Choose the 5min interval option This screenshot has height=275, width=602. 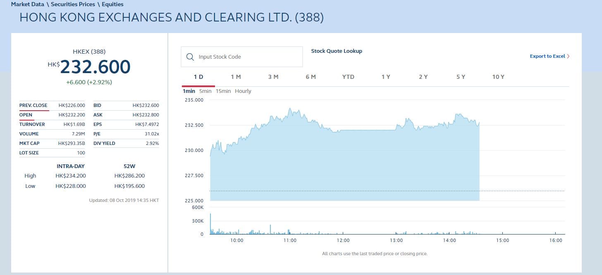pyautogui.click(x=205, y=91)
